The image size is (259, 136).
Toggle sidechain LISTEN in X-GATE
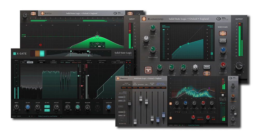click(x=30, y=62)
